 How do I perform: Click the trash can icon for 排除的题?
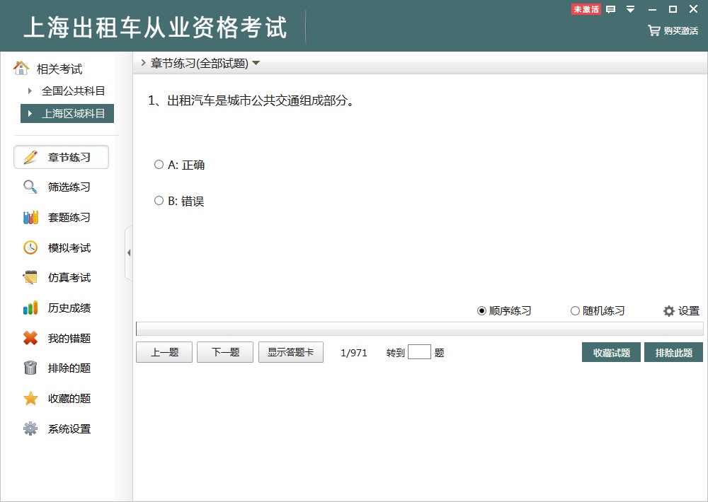point(30,368)
